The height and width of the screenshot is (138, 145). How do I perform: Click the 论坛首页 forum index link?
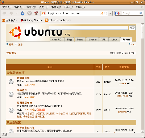11,53
